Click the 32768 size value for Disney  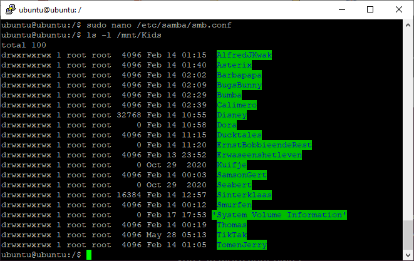point(129,116)
